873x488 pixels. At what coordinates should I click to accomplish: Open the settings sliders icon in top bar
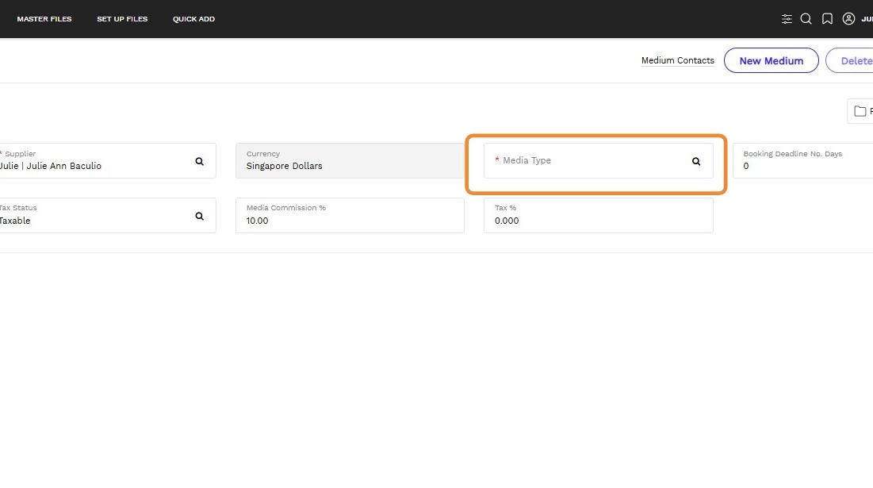tap(787, 19)
